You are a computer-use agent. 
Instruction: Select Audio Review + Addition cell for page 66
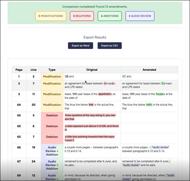(52, 151)
